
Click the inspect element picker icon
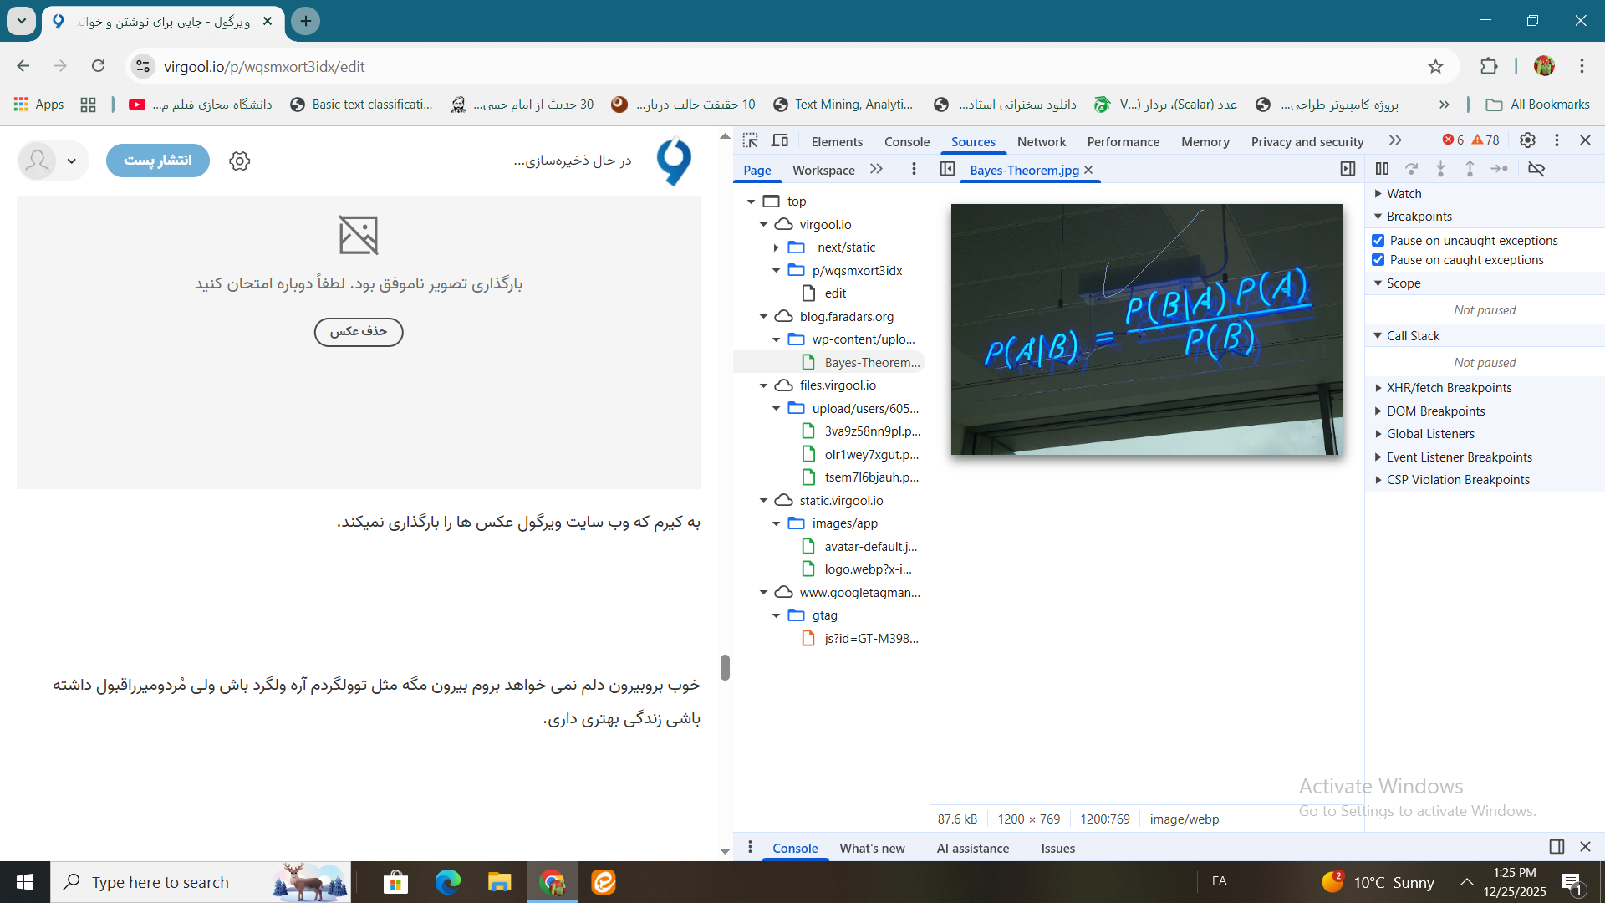pos(750,140)
